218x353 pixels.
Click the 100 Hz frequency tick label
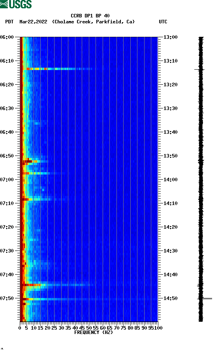pyautogui.click(x=158, y=328)
